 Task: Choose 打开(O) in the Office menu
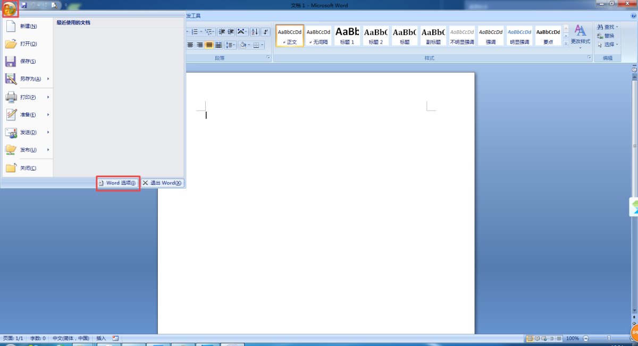[28, 44]
